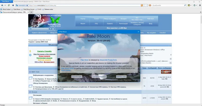
Task: Open Проверить личные сообщения item
Action: 137,24
